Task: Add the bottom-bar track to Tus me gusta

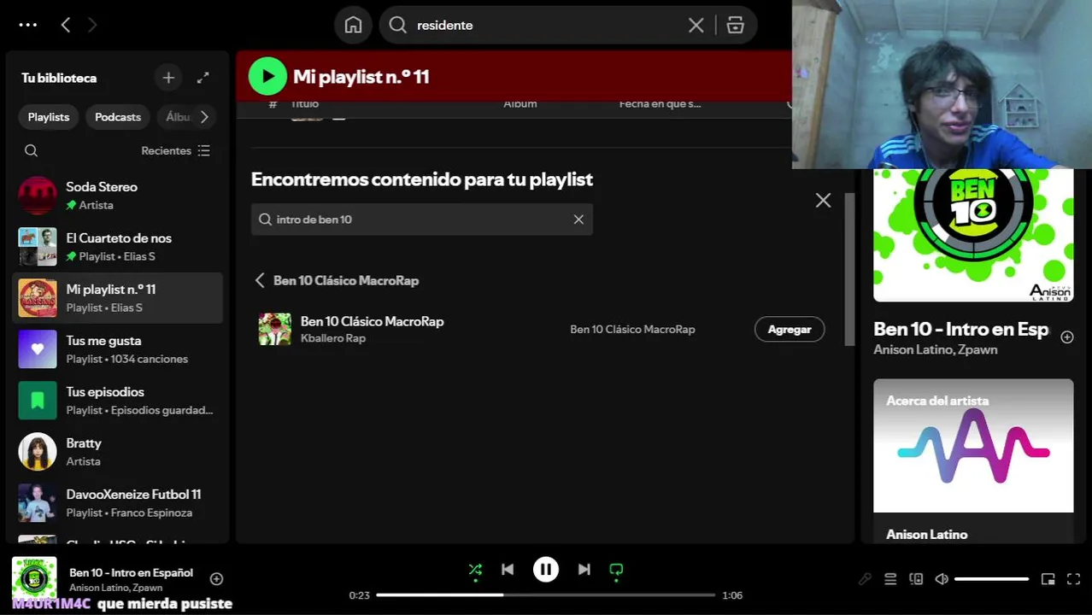Action: [216, 578]
